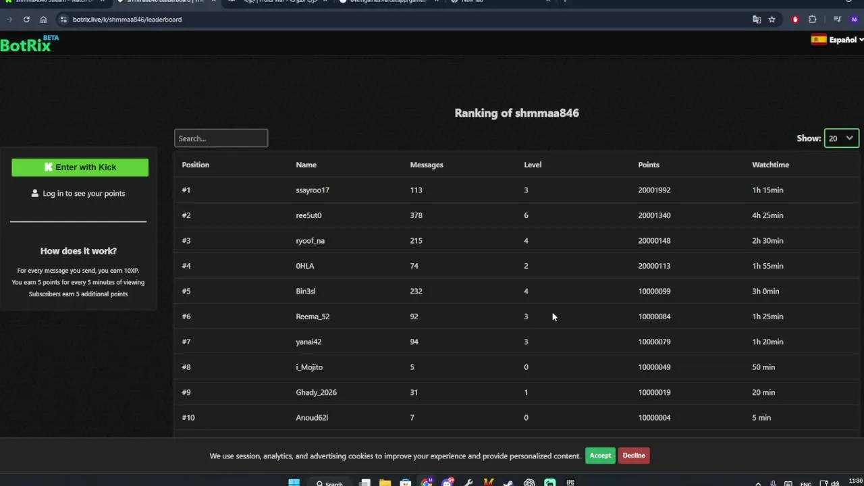This screenshot has height=486, width=864.
Task: Click the yellow M app in the taskbar
Action: (x=488, y=483)
